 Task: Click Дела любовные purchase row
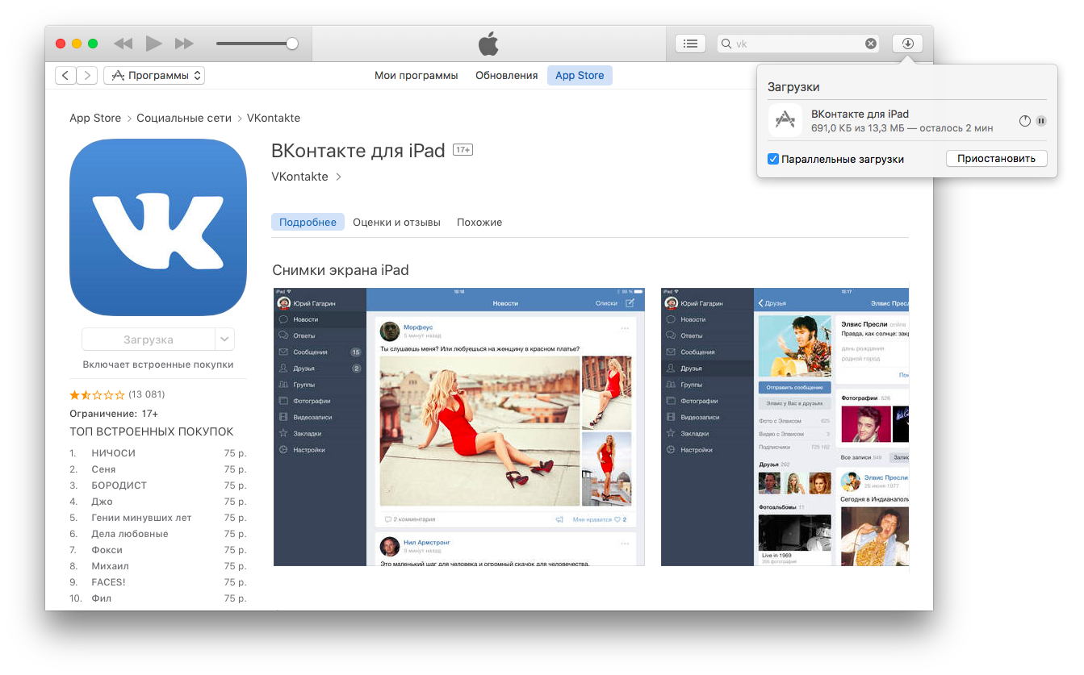click(x=158, y=534)
